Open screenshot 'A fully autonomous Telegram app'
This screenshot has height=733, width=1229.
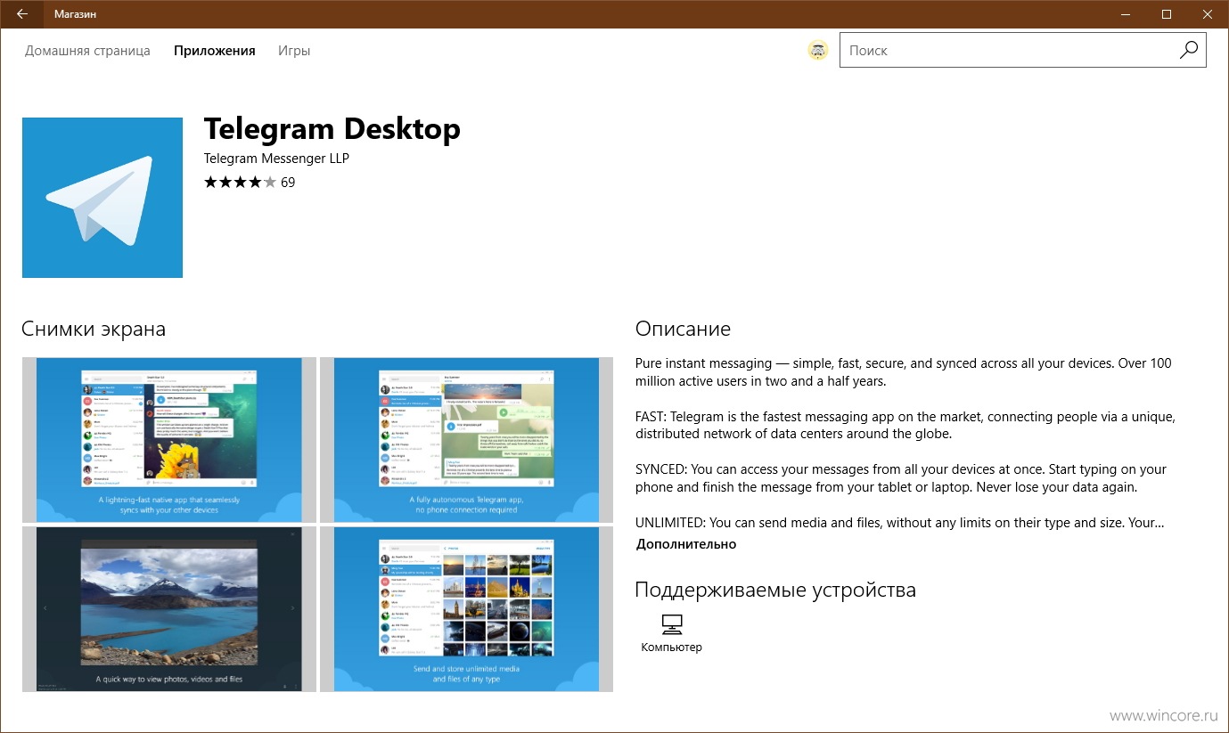[466, 440]
